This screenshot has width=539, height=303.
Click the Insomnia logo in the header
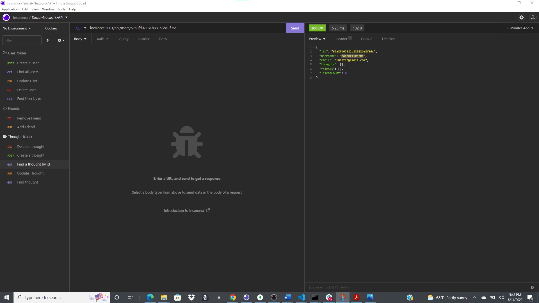[x=6, y=17]
